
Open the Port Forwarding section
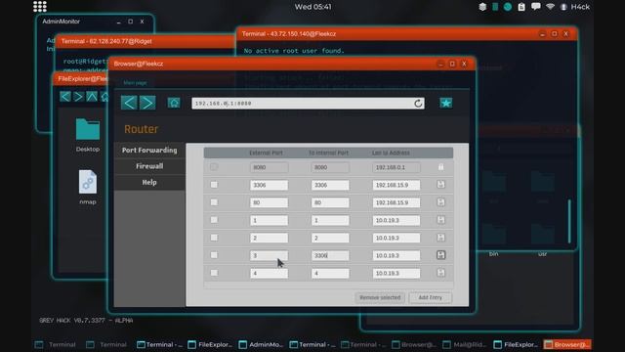[x=149, y=150]
